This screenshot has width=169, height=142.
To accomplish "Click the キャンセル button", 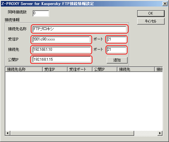I will coord(151,21).
